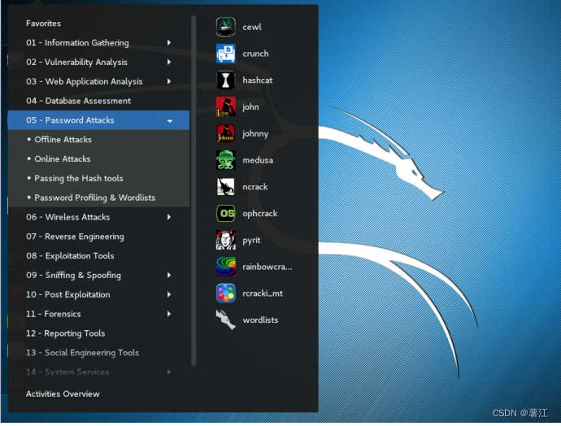Expand 02 - Vulnerability Analysis arrow

[169, 62]
